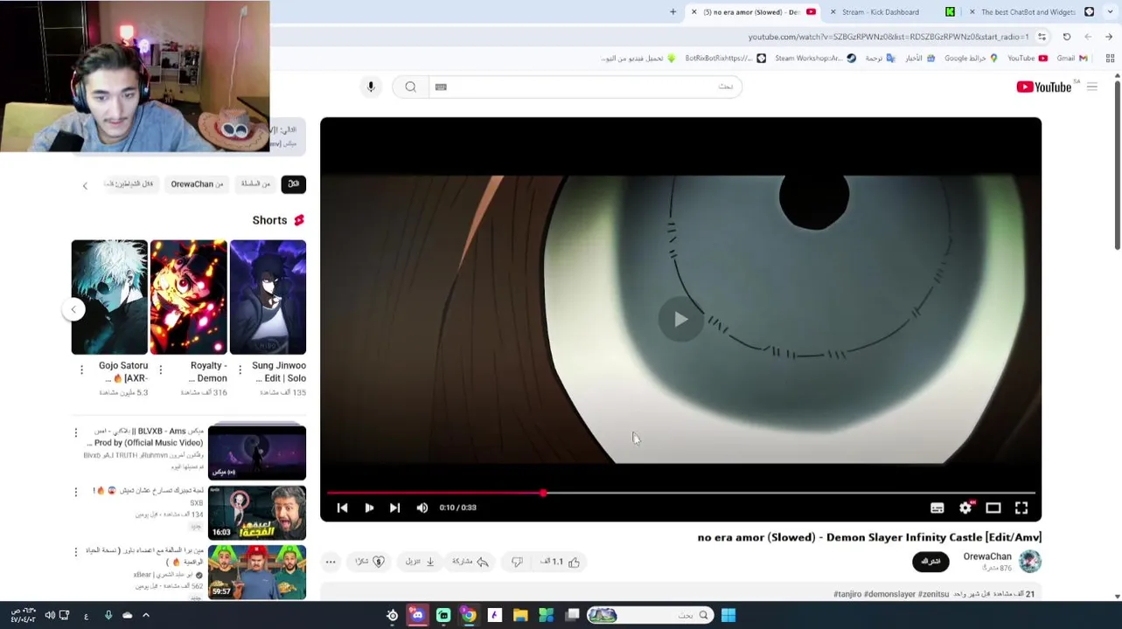1122x629 pixels.
Task: Focus the YouTube search box
Action: click(586, 86)
